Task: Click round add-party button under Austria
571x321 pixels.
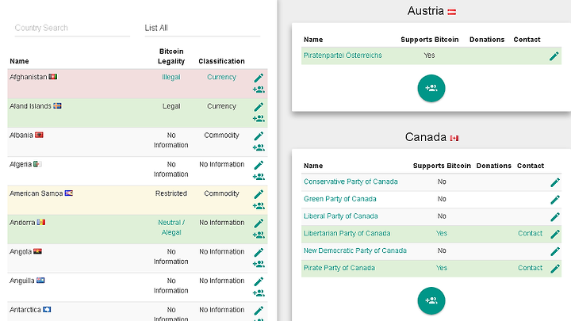Action: coord(431,88)
